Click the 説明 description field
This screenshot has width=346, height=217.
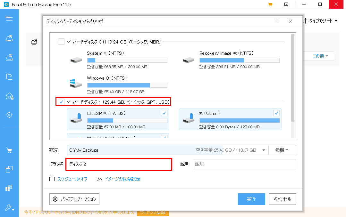tap(244, 164)
